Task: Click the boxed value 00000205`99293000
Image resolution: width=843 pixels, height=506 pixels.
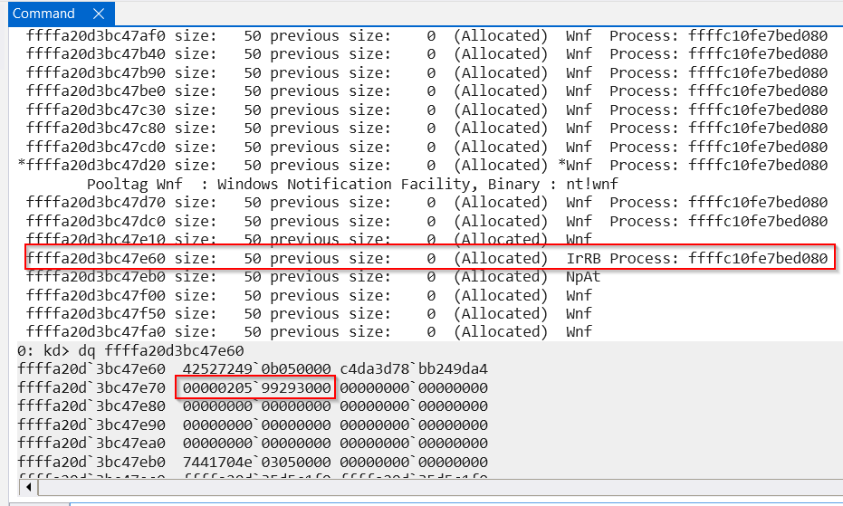Action: click(256, 387)
